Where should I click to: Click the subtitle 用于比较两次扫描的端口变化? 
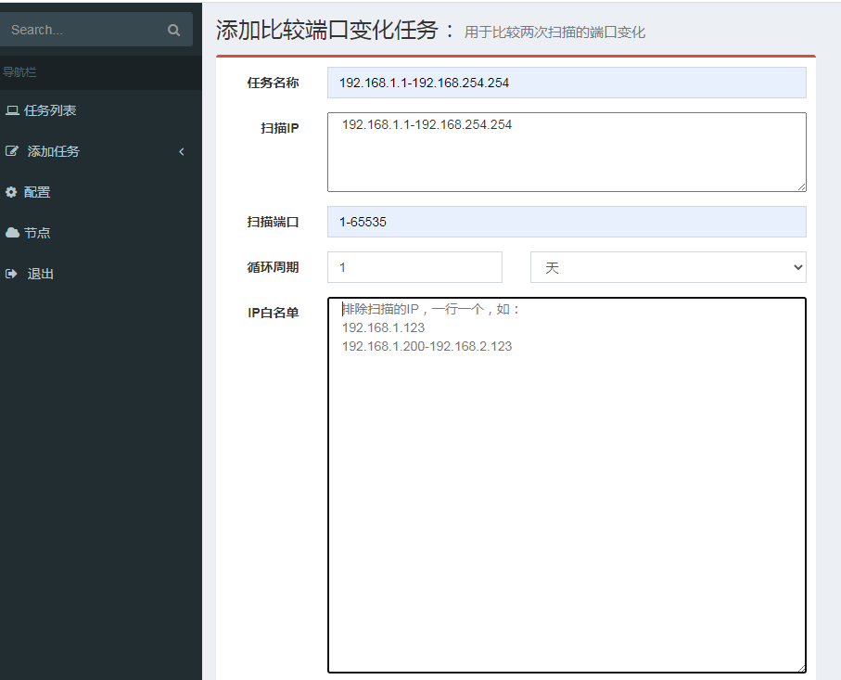pyautogui.click(x=554, y=32)
